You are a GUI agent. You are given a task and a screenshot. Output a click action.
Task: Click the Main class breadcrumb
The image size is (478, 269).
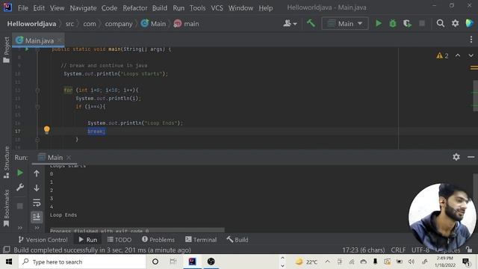pyautogui.click(x=154, y=24)
